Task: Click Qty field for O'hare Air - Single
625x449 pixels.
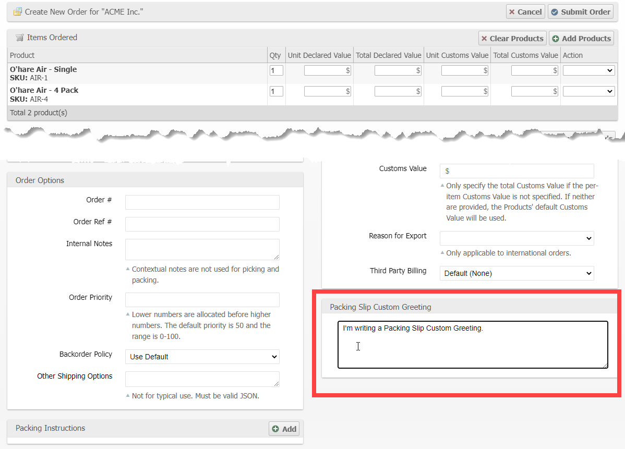Action: point(276,70)
